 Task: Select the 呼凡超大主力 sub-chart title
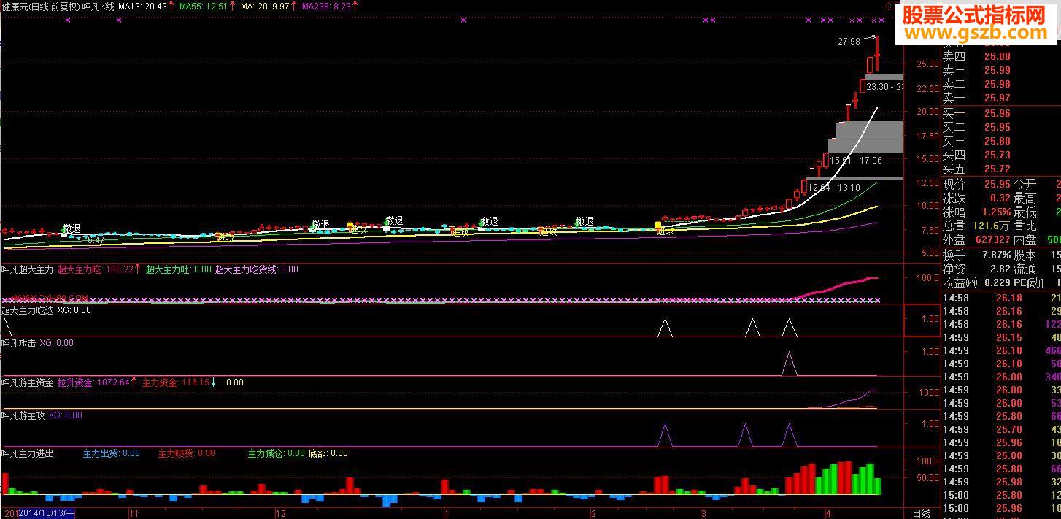27,269
